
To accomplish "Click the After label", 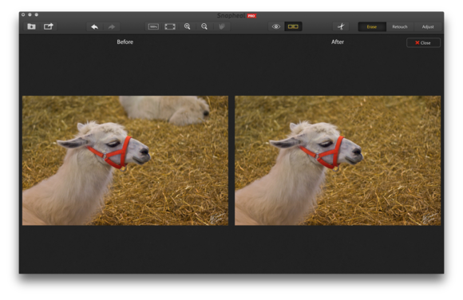I will click(x=338, y=42).
